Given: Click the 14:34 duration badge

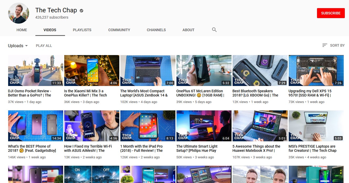Looking at the screenshot, I should coord(56,138).
